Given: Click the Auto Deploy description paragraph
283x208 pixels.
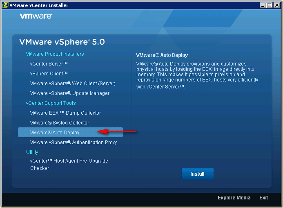Looking at the screenshot, I should point(197,75).
